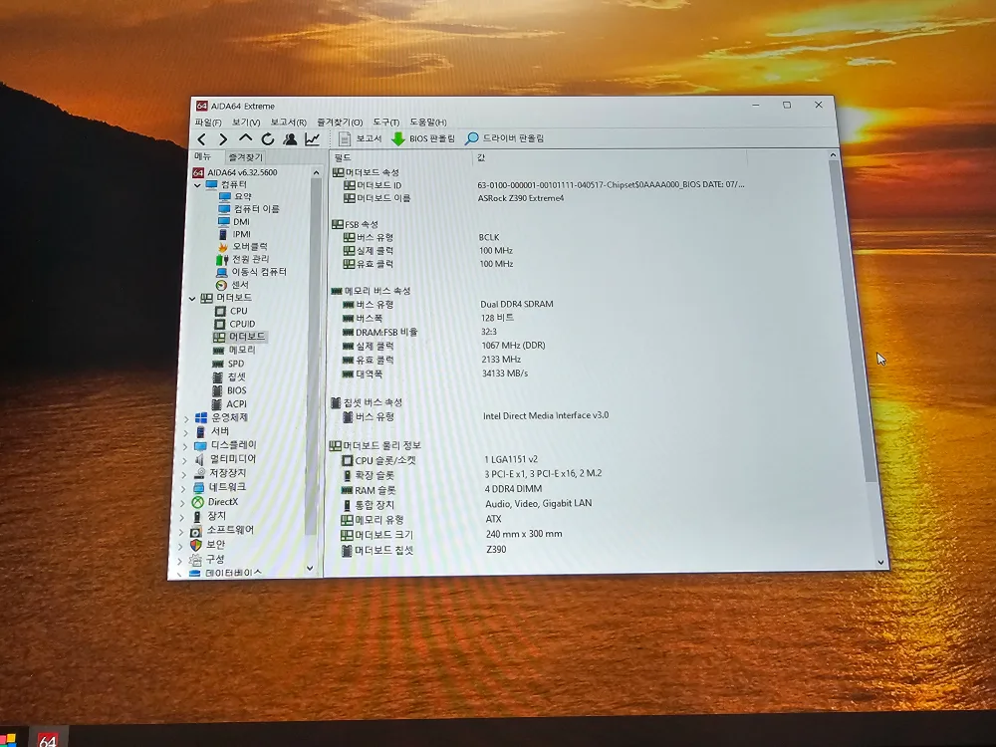Click the BIOS chip icon in tree

pyautogui.click(x=216, y=390)
